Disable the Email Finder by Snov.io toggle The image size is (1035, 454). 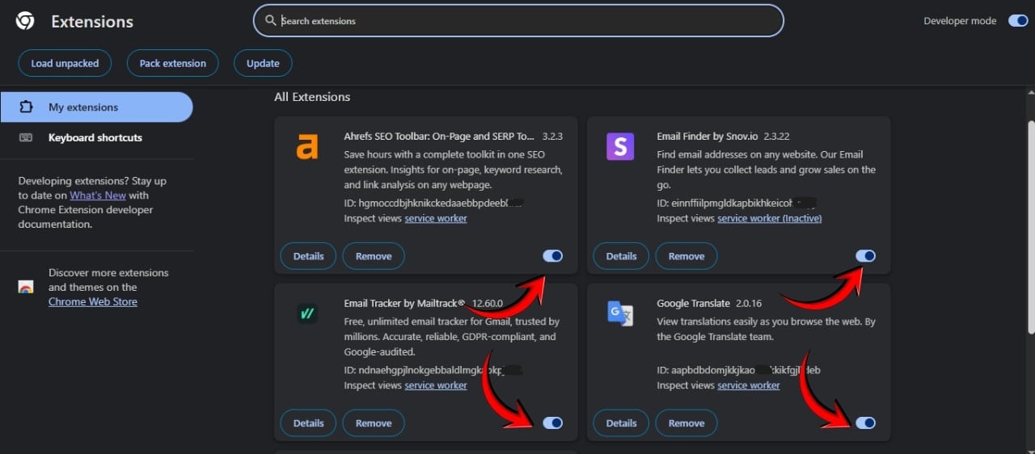[x=866, y=256]
